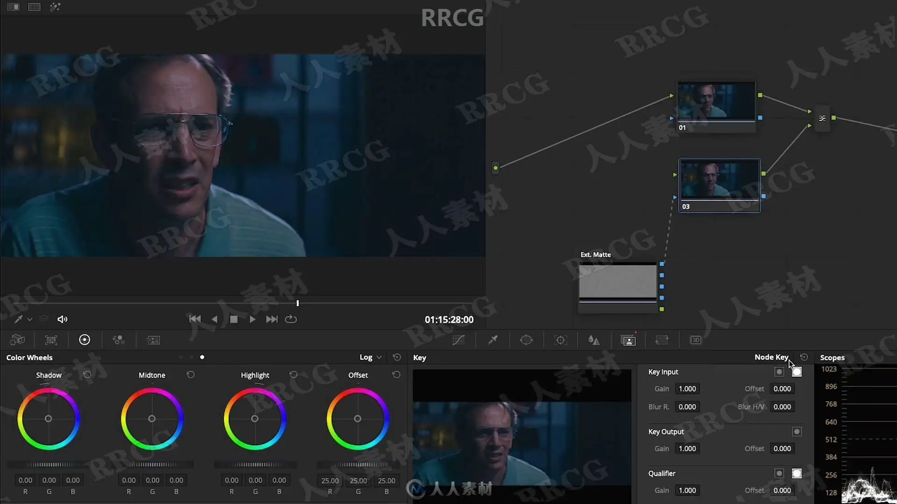Open the Curves palette
The image size is (897, 504).
pyautogui.click(x=458, y=340)
